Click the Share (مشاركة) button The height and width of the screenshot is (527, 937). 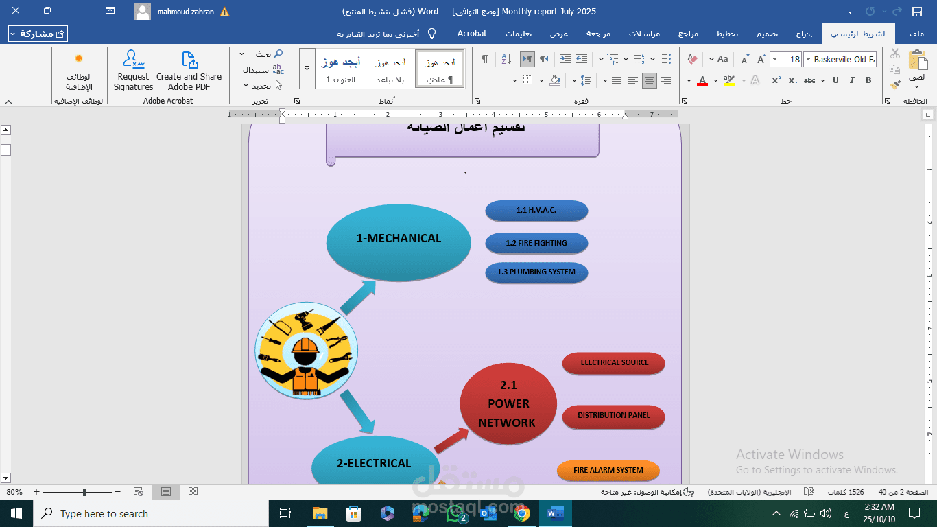38,34
